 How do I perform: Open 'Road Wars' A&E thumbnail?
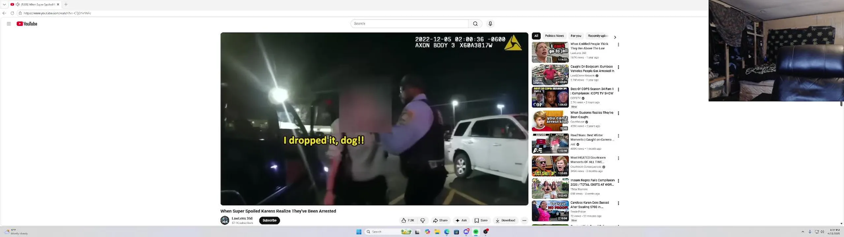tap(550, 144)
